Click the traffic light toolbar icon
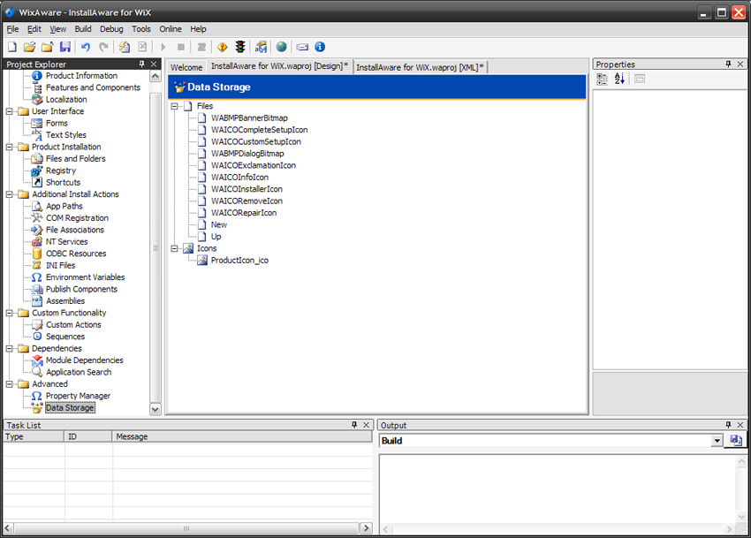 coord(240,47)
